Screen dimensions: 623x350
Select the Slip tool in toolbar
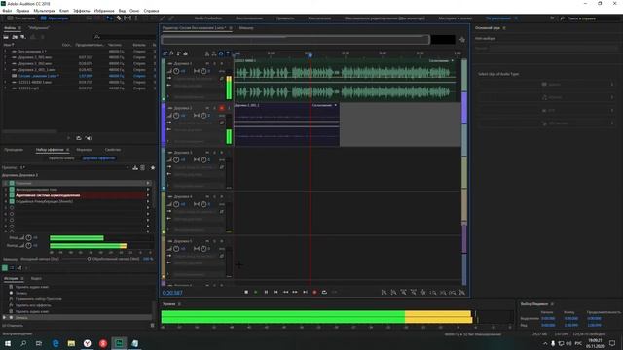pyautogui.click(x=128, y=18)
